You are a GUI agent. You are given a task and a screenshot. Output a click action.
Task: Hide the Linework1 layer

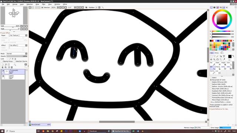[x=3, y=71]
